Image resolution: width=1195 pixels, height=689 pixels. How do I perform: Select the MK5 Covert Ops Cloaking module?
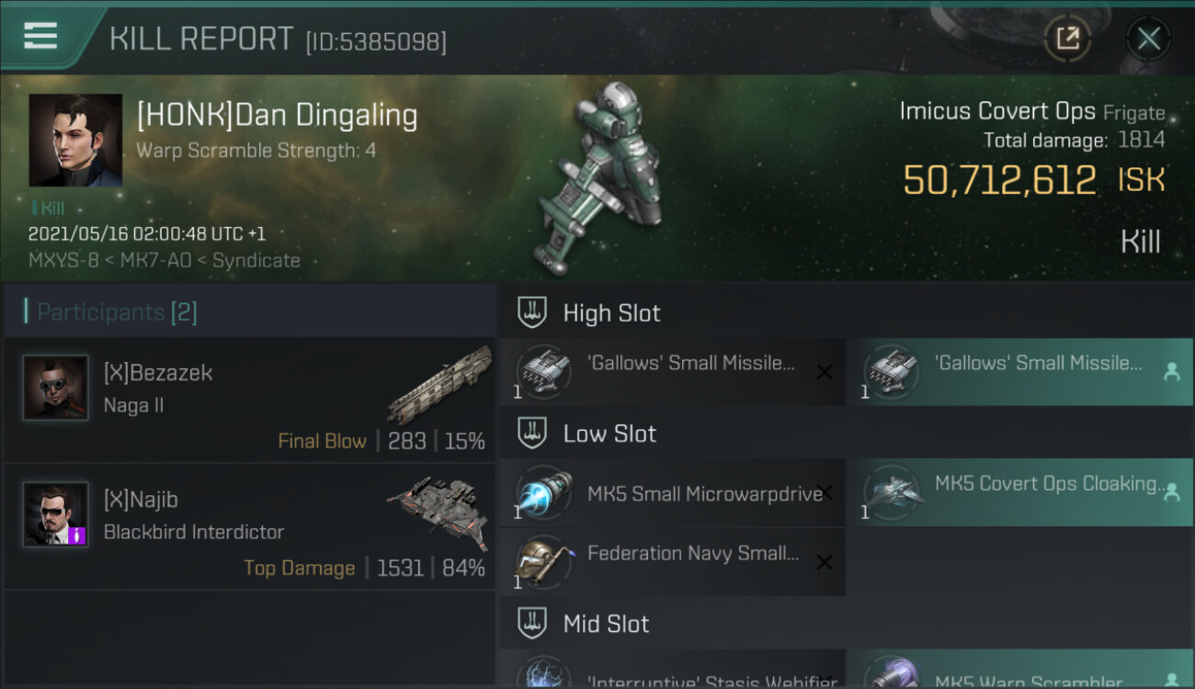click(x=1020, y=492)
